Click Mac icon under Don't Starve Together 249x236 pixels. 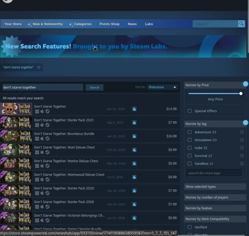[x=42, y=111]
